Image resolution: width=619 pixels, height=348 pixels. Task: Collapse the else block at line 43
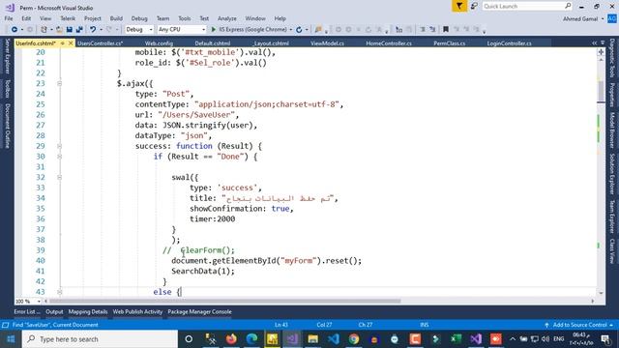(x=60, y=292)
